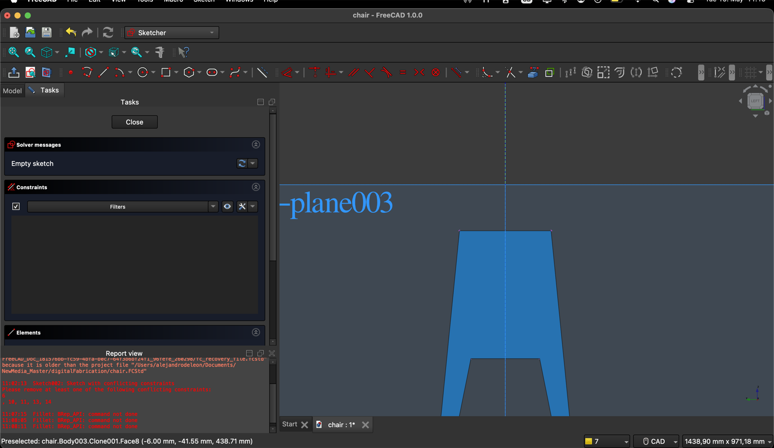774x448 pixels.
Task: Open the CAD navigation style dropdown
Action: click(x=656, y=441)
